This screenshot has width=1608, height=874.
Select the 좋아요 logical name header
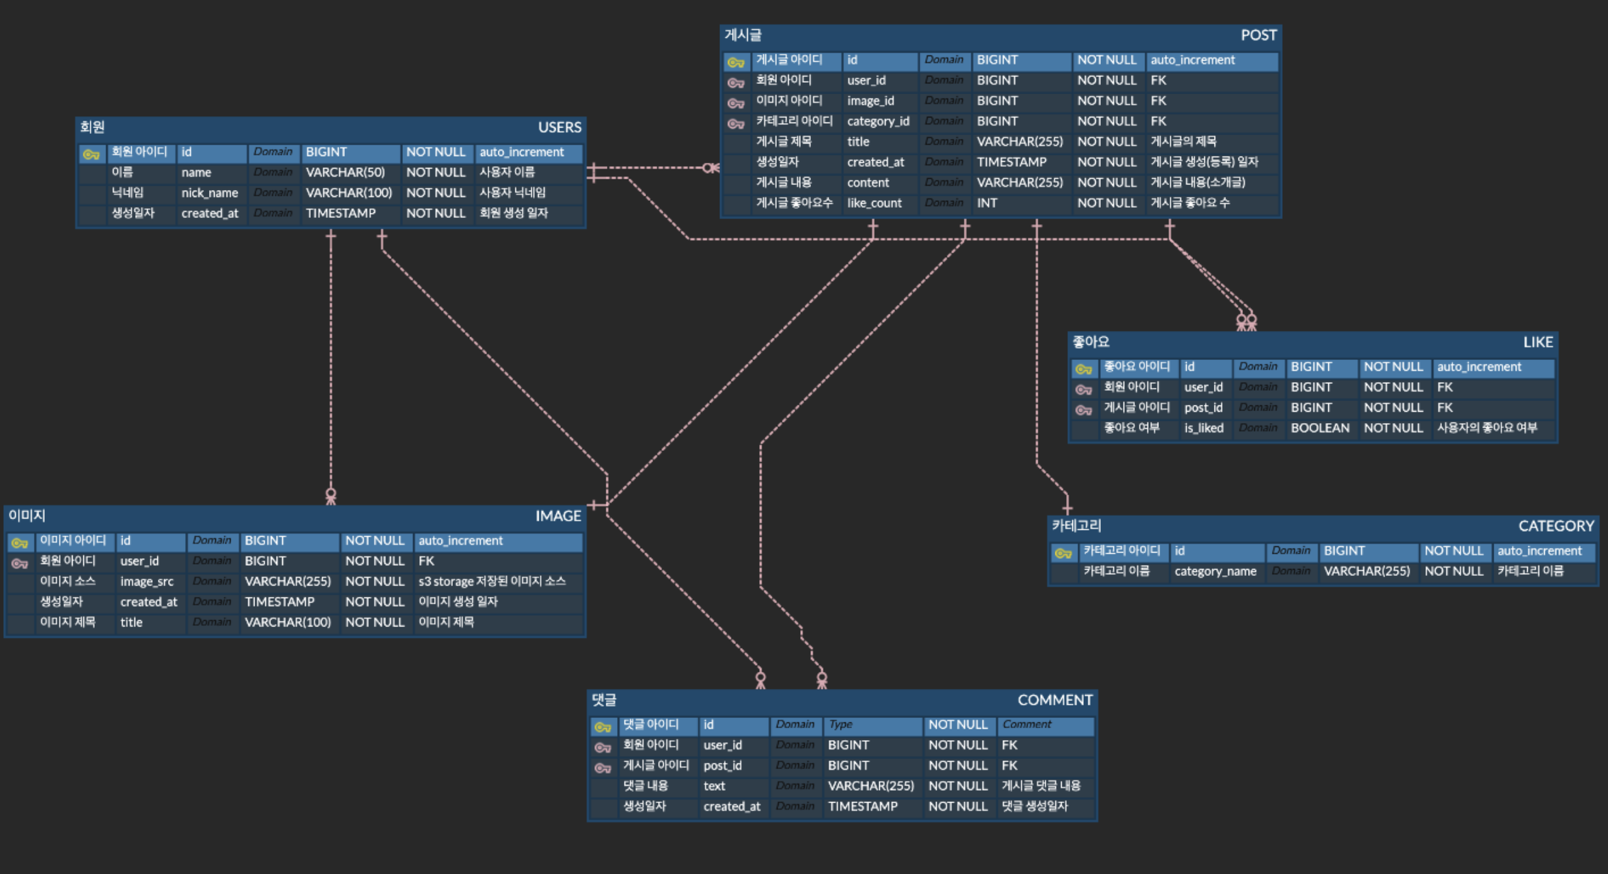(x=1091, y=342)
